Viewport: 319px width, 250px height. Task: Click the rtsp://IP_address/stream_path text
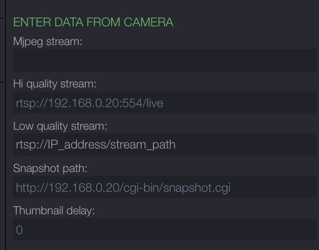click(96, 145)
